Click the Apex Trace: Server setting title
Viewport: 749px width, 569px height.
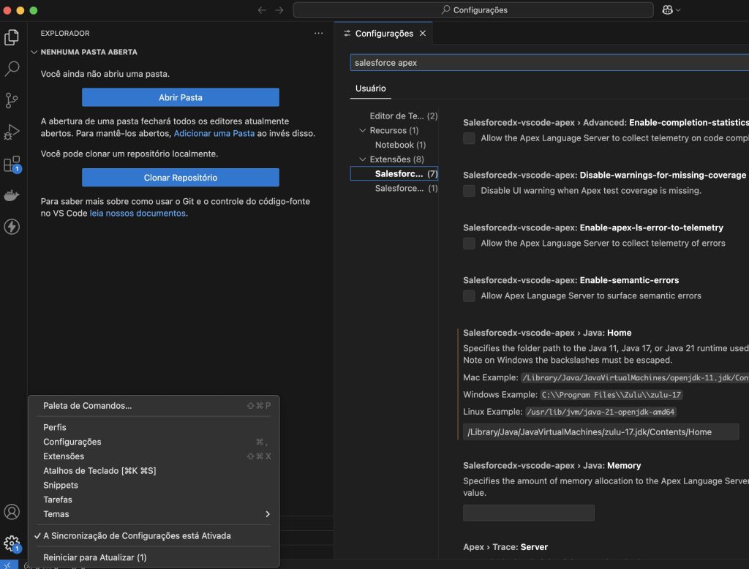pyautogui.click(x=505, y=546)
